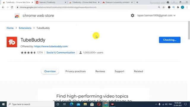The width and height of the screenshot is (190, 107).
Task: Open Web Store settings gear
Action: tap(132, 15)
